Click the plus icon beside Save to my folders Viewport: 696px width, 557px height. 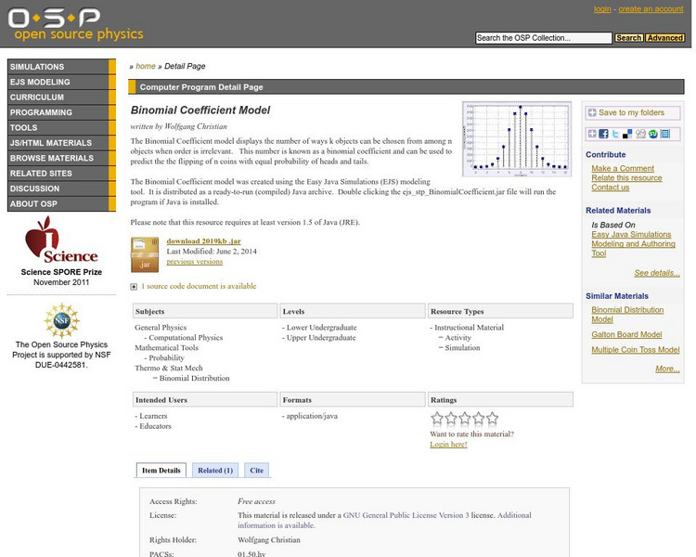(x=591, y=112)
